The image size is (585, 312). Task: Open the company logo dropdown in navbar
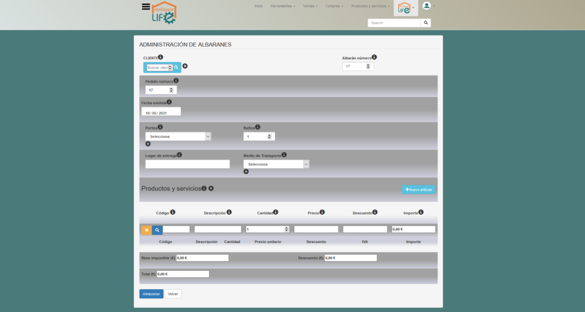click(406, 8)
